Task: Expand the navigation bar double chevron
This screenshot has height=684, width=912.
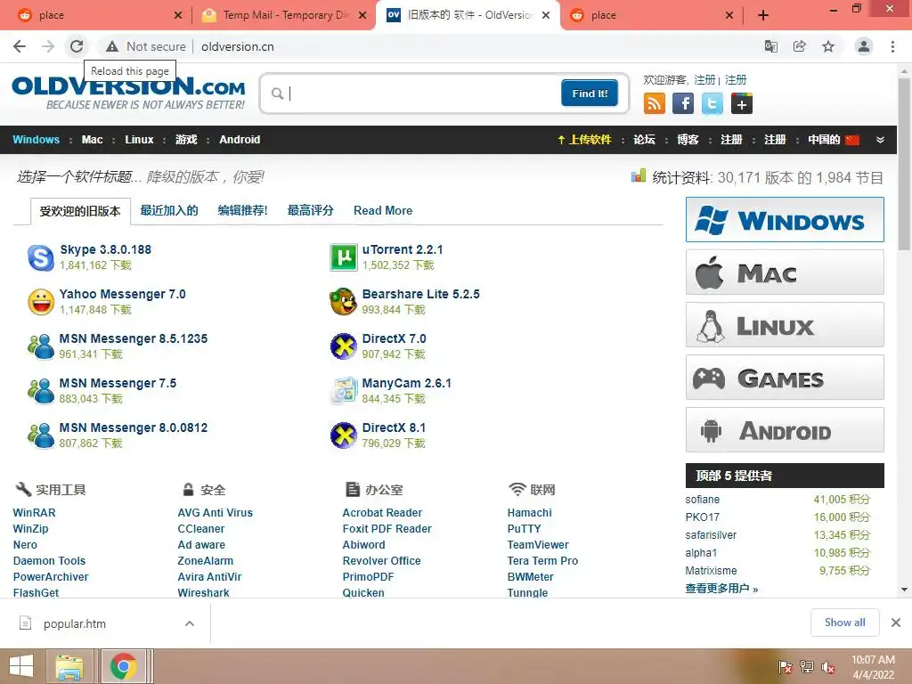Action: (880, 140)
